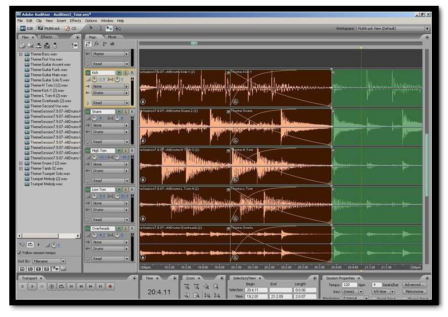448x317 pixels.
Task: Click Go to End in Transport
Action: click(x=101, y=286)
